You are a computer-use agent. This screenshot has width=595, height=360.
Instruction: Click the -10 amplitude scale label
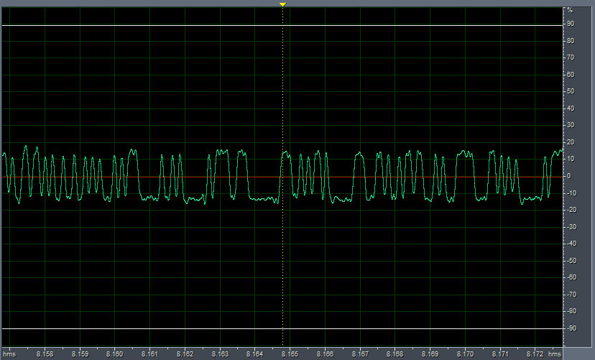pos(571,193)
